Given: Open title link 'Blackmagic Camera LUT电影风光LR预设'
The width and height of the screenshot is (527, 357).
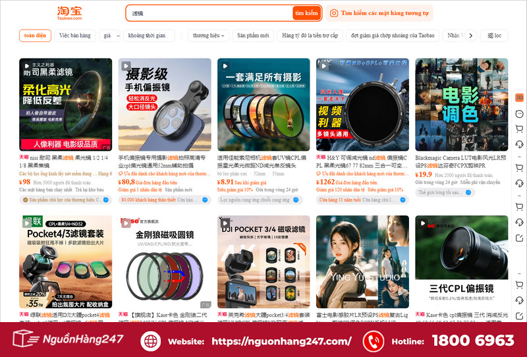Looking at the screenshot, I should coord(460,161).
